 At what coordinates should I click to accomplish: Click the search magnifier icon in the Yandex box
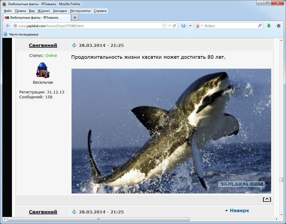tap(260, 26)
